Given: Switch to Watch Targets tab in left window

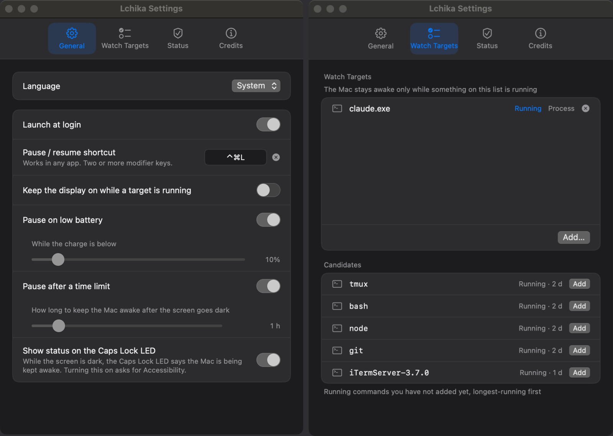Looking at the screenshot, I should click(125, 38).
